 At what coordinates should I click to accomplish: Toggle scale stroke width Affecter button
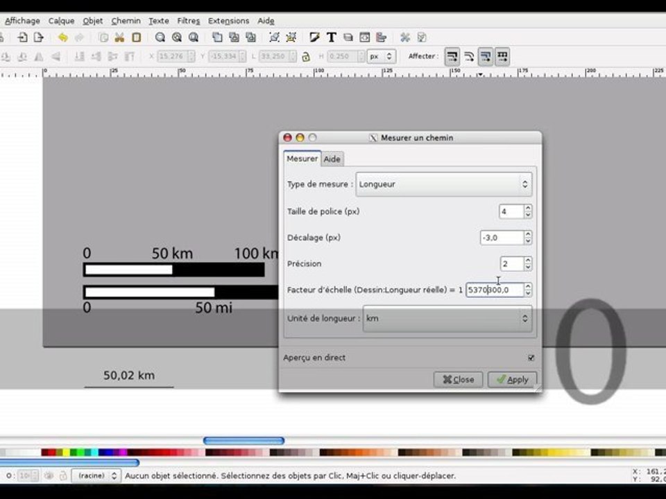(x=452, y=56)
